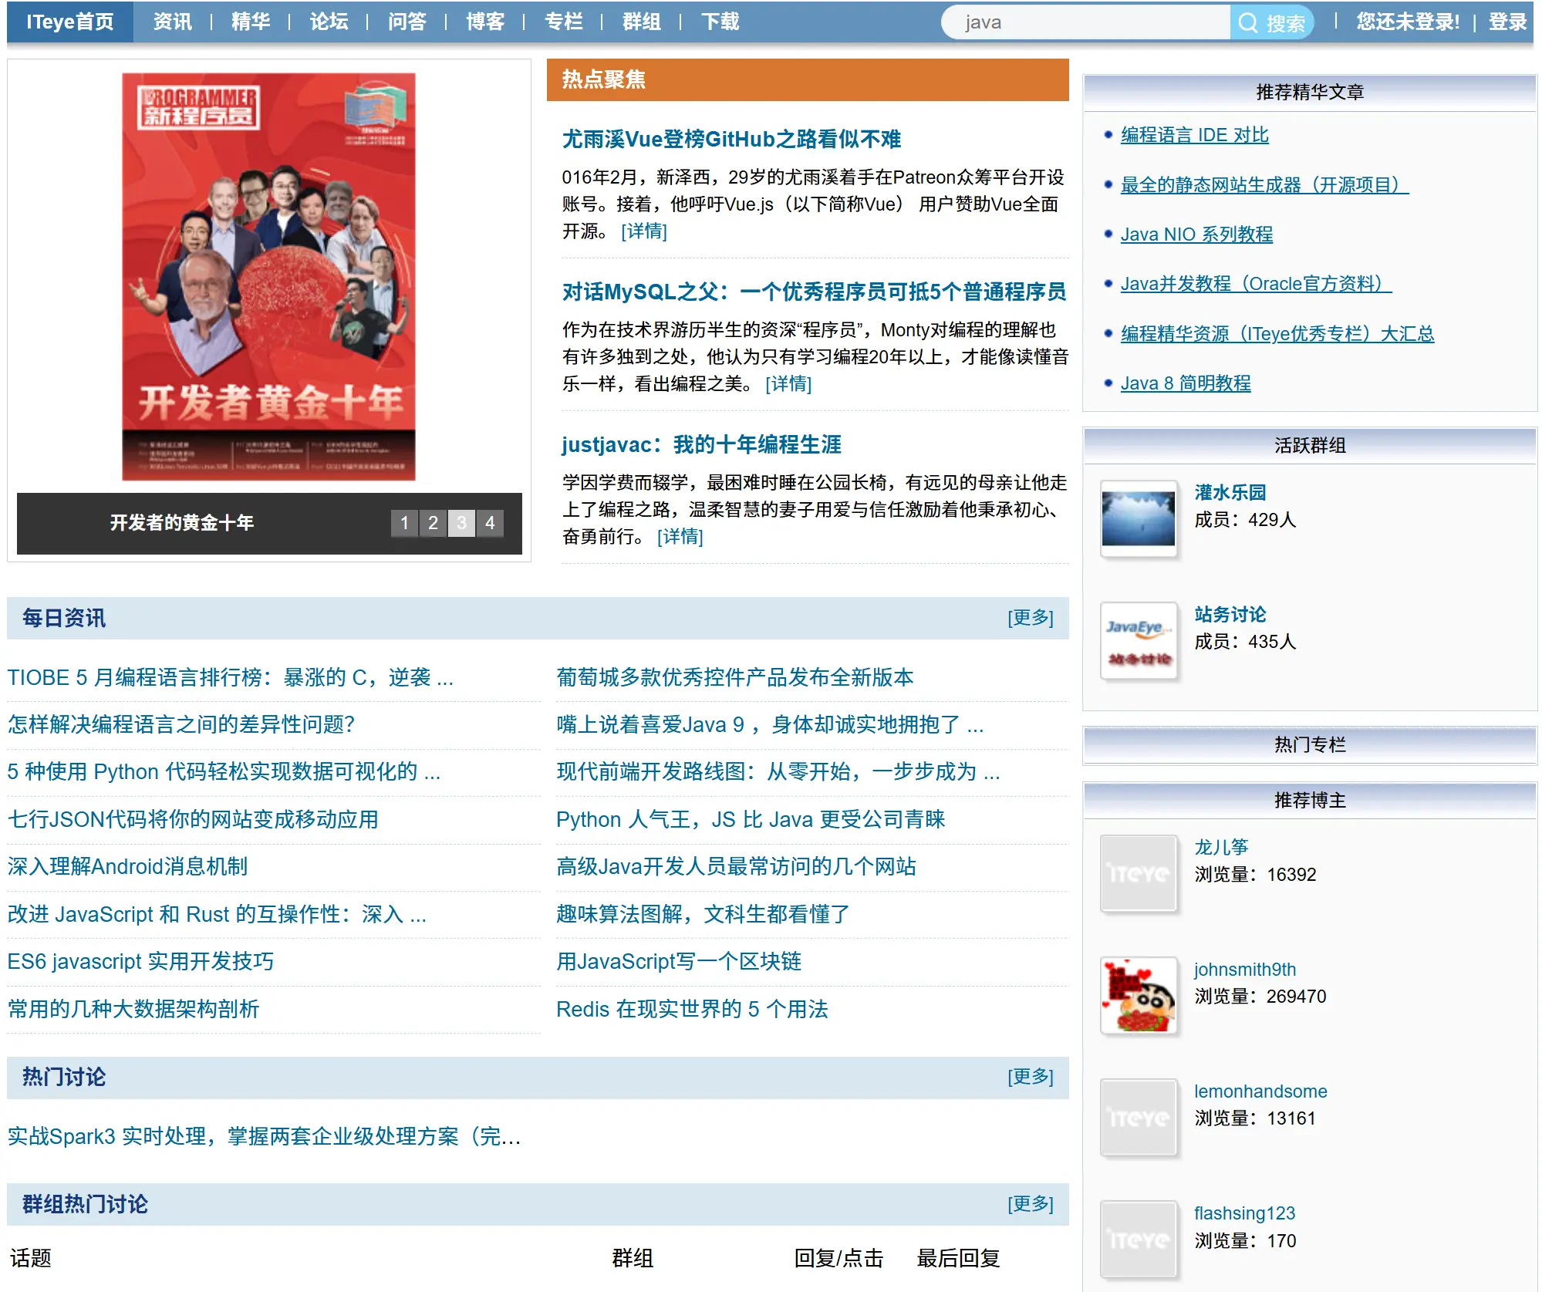The height and width of the screenshot is (1292, 1542).
Task: Click lemonhandsome avatar placeholder
Action: 1138,1117
